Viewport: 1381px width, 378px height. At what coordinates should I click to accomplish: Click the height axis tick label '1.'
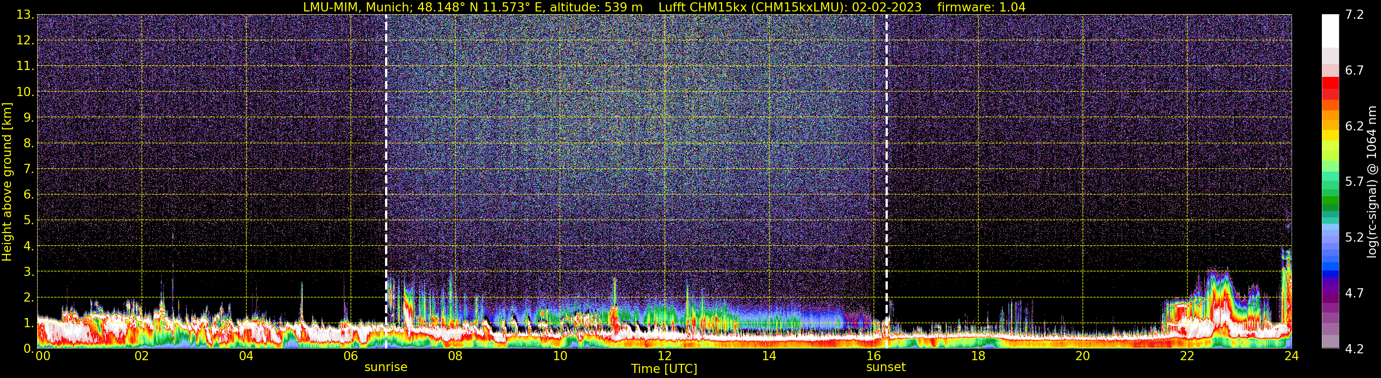29,323
